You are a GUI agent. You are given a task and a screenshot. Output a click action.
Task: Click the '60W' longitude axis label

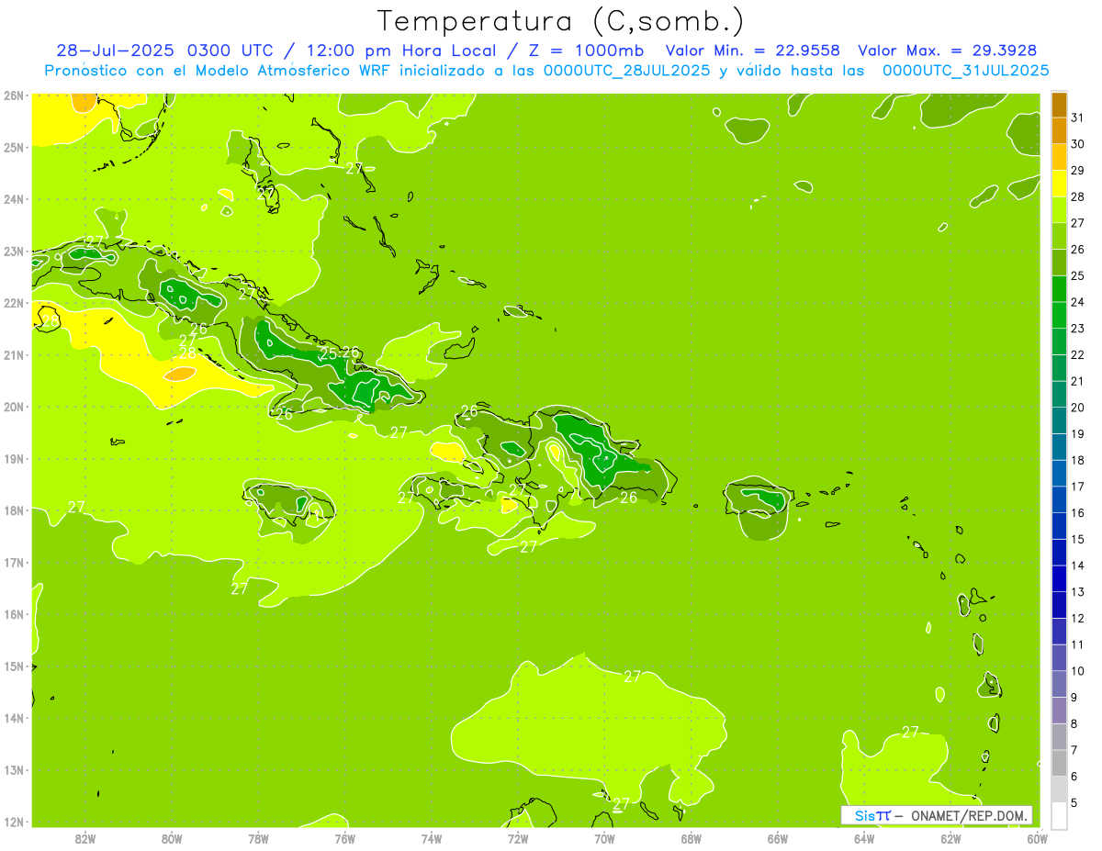pyautogui.click(x=1038, y=838)
